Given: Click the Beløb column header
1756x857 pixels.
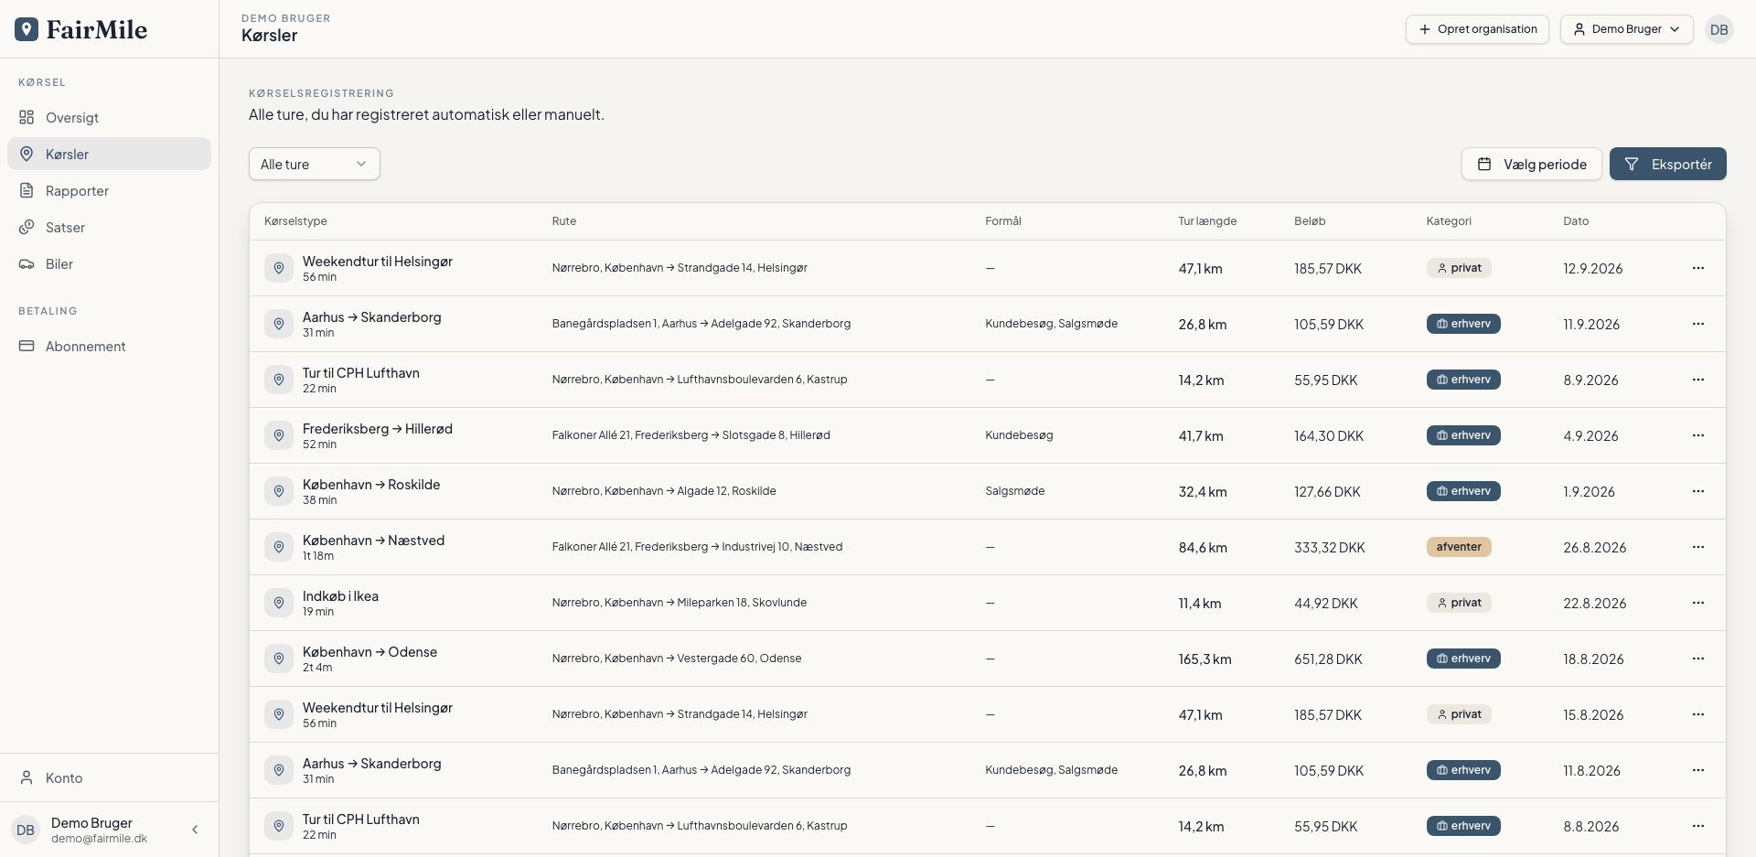Looking at the screenshot, I should pos(1310,221).
